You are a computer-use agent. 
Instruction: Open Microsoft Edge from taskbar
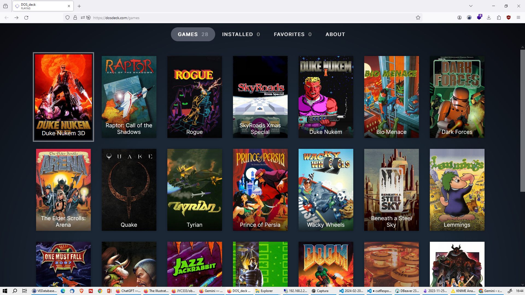click(63, 291)
